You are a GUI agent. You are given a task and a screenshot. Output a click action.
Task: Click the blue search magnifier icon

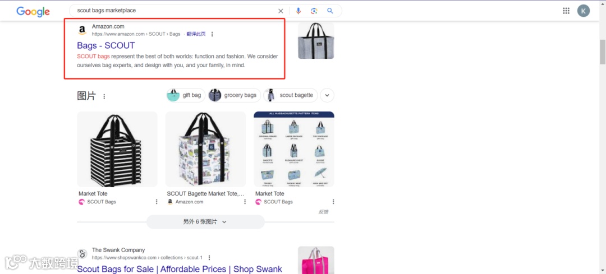[330, 11]
